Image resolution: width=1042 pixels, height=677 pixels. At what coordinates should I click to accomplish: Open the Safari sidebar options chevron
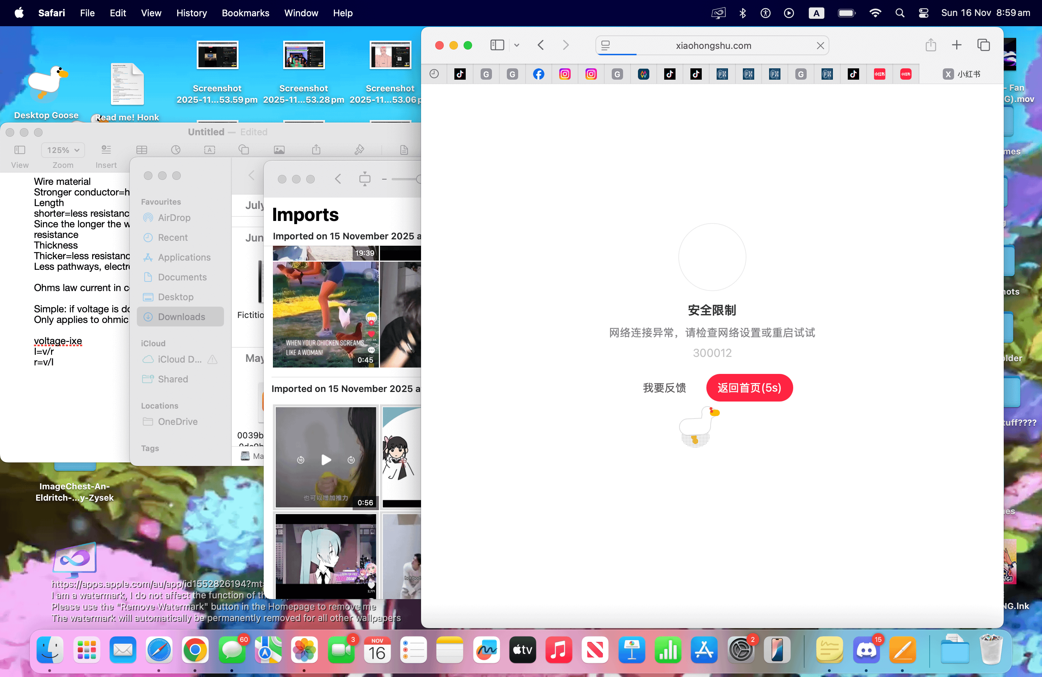(x=517, y=45)
